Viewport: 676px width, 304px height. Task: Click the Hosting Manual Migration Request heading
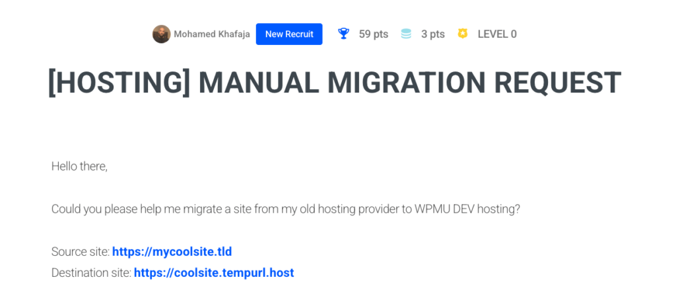pyautogui.click(x=335, y=83)
